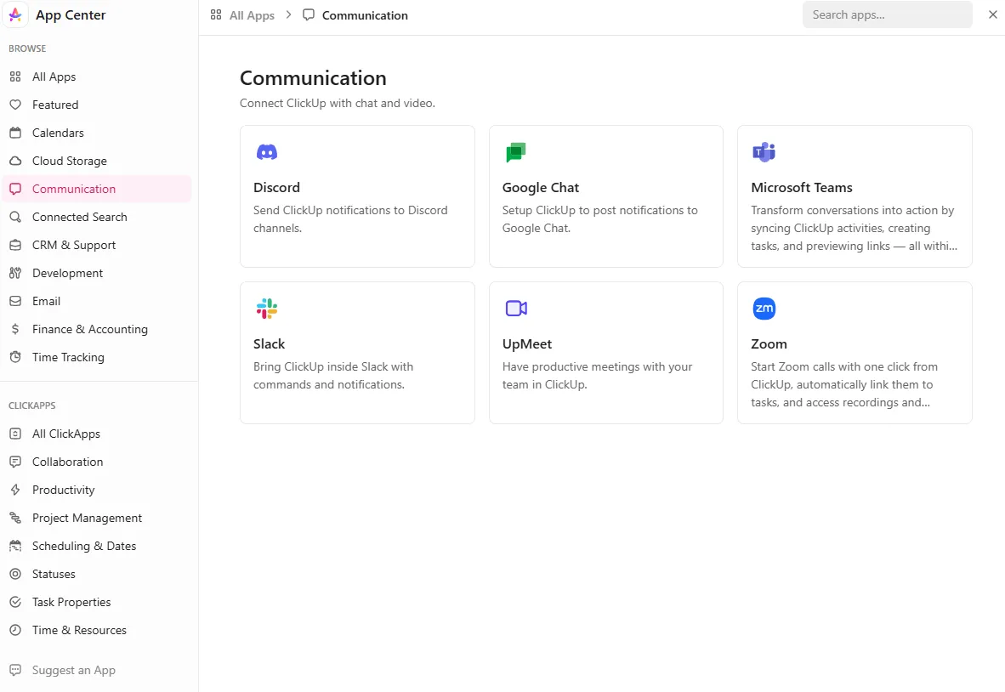This screenshot has height=692, width=1005.
Task: Open Finance & Accounting category
Action: pyautogui.click(x=97, y=329)
